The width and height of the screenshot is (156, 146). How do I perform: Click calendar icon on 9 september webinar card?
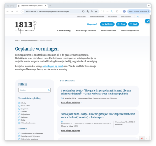(62, 98)
